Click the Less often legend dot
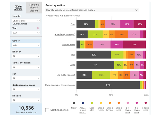151x115 pixels. (x=92, y=103)
